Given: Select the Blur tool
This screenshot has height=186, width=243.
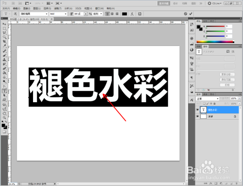Looking at the screenshot, I should click(x=4, y=77).
